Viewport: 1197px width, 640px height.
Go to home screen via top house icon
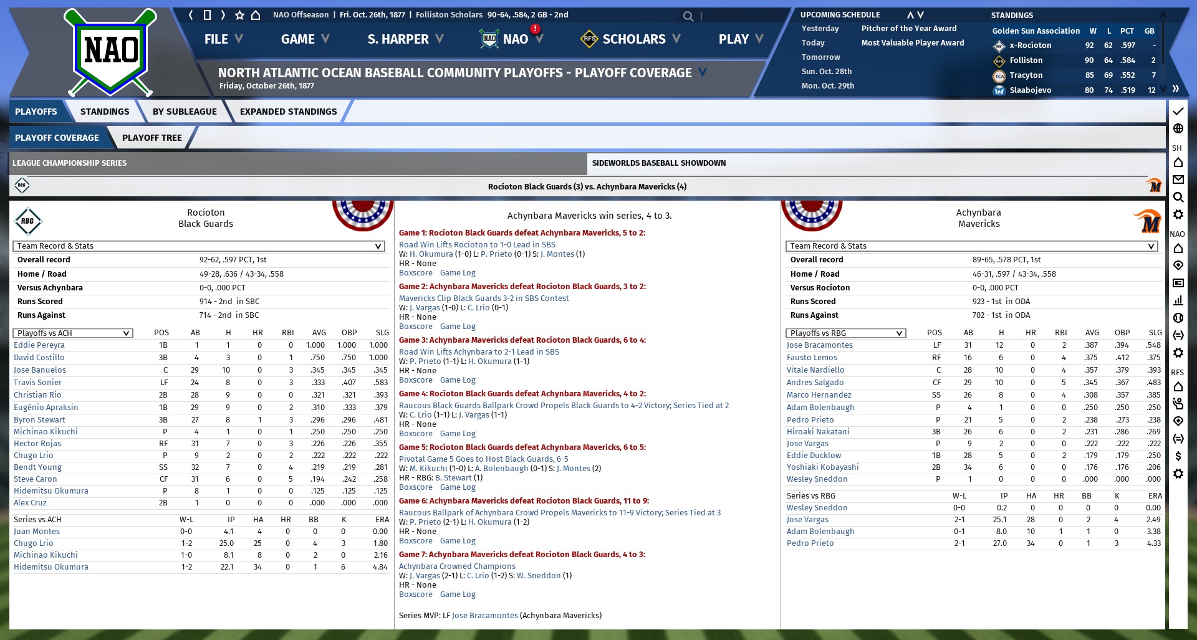click(256, 15)
